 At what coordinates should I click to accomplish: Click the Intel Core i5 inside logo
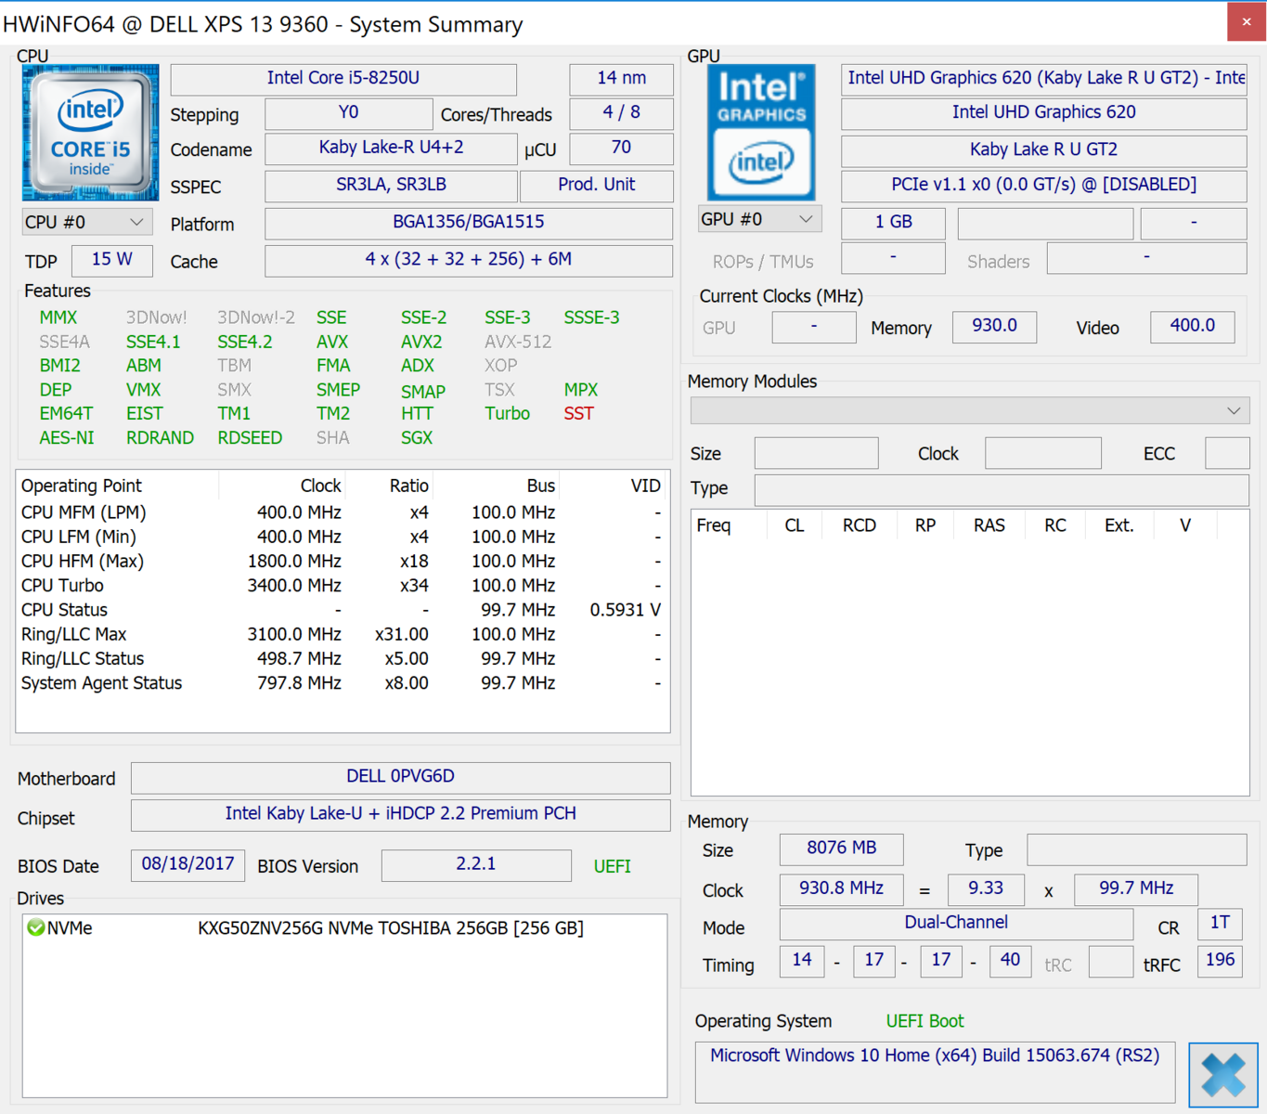click(90, 133)
